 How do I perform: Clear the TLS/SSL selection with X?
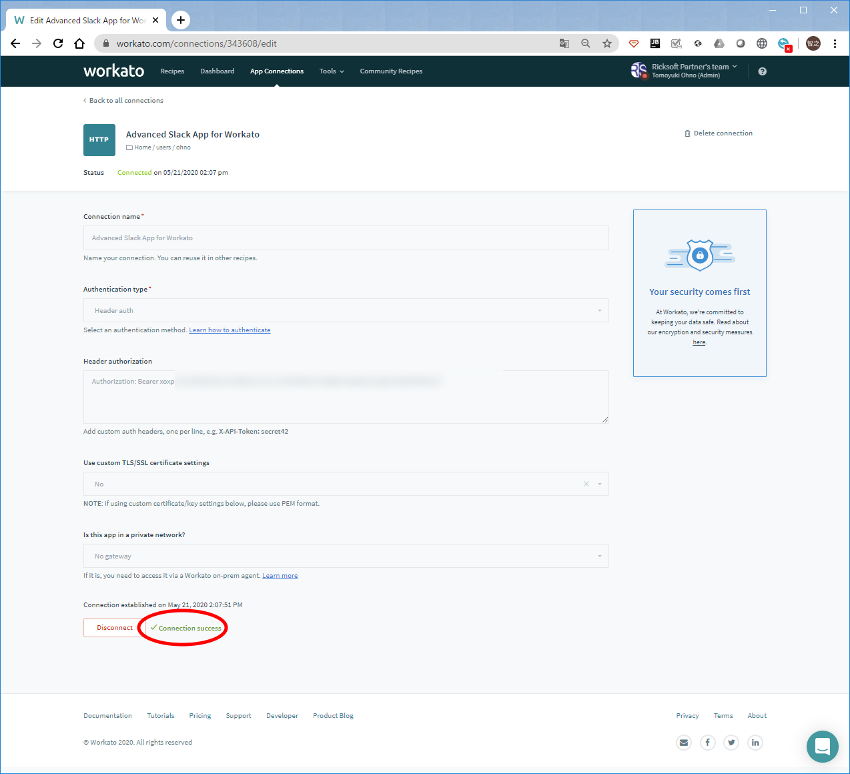tap(586, 484)
